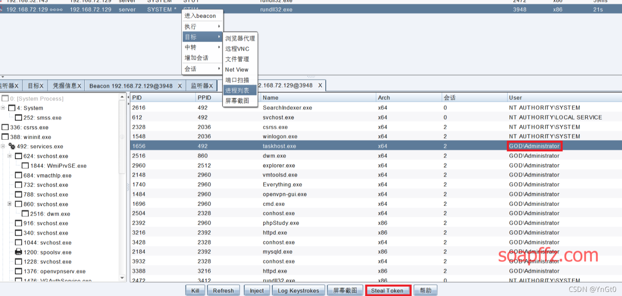Collapse the 492: services.exe tree node
622x296 pixels.
pyautogui.click(x=3, y=146)
